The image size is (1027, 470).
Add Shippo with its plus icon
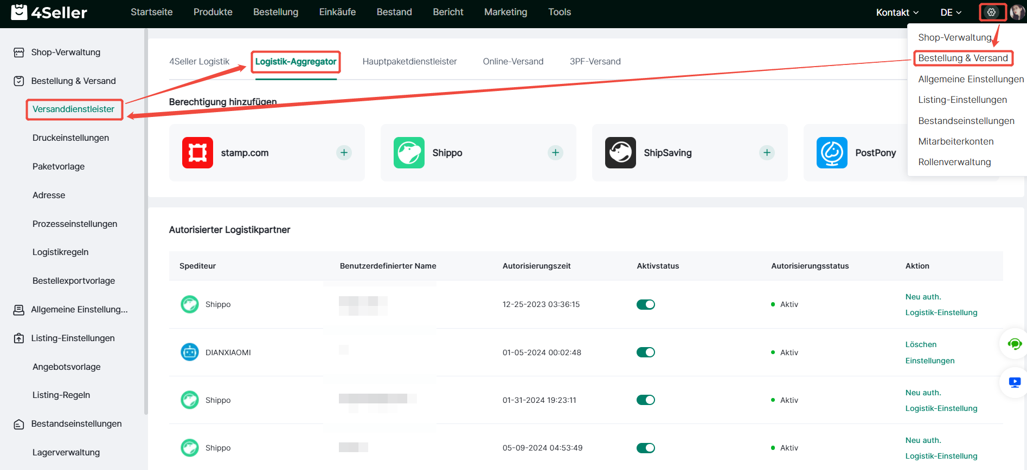(x=555, y=153)
